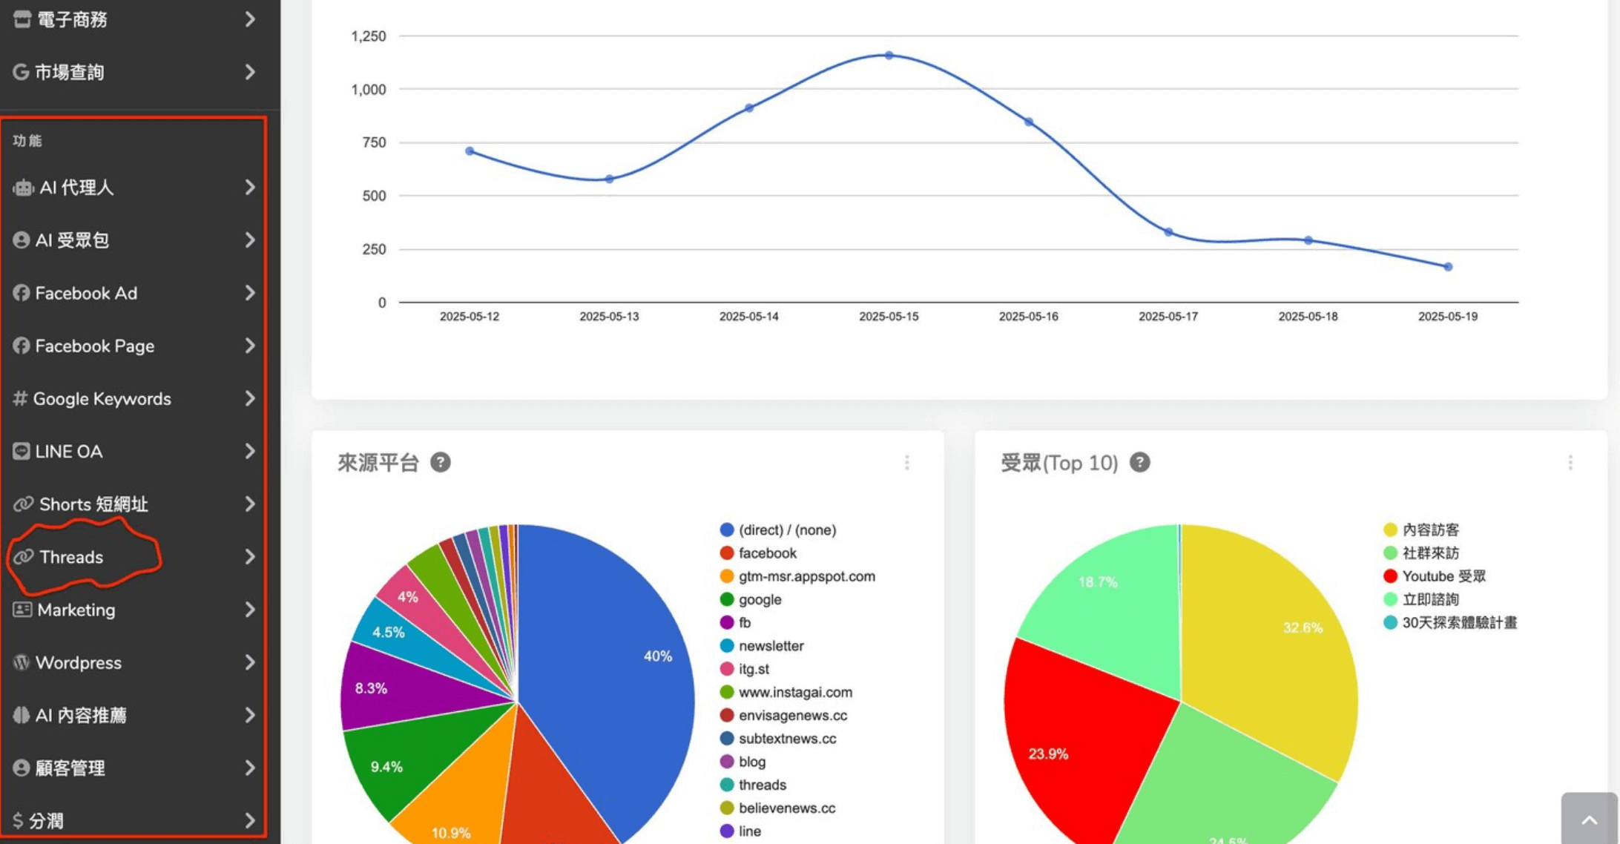Click the Google Keywords hash icon

coord(20,399)
